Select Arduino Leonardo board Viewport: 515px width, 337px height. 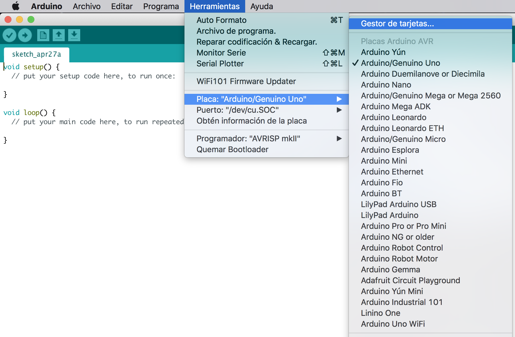click(x=431, y=117)
